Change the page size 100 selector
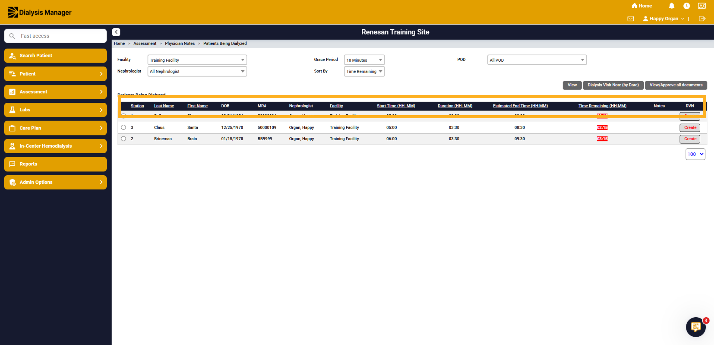Viewport: 714px width, 345px height. (695, 154)
